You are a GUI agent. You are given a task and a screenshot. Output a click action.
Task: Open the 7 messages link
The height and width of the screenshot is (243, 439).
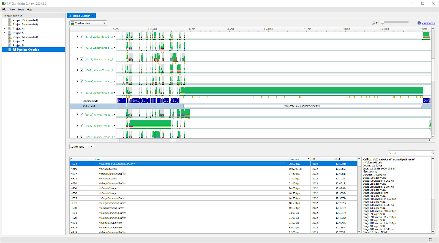(428, 23)
